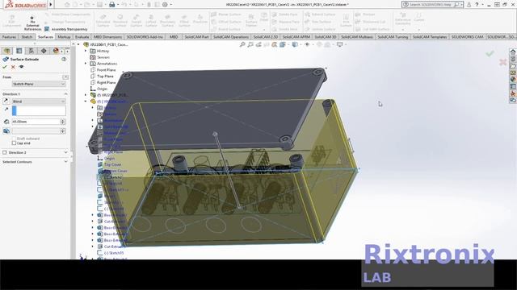Open DimXpertManager tab icon
This screenshot has height=290, width=517.
pyautogui.click(x=44, y=51)
